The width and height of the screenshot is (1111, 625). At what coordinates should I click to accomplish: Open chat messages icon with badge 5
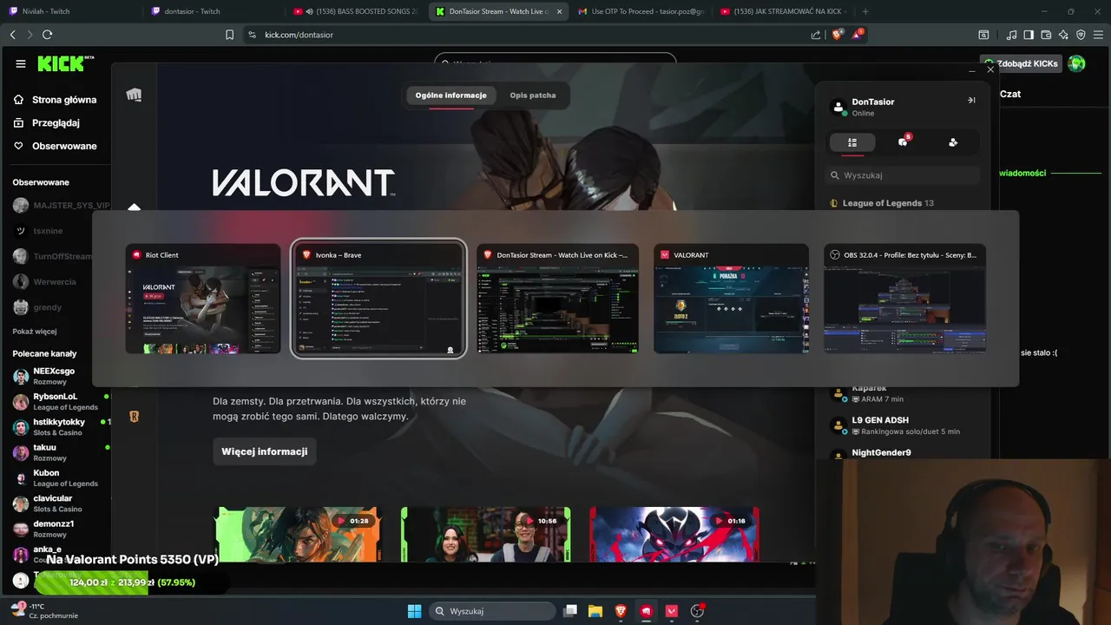point(903,142)
